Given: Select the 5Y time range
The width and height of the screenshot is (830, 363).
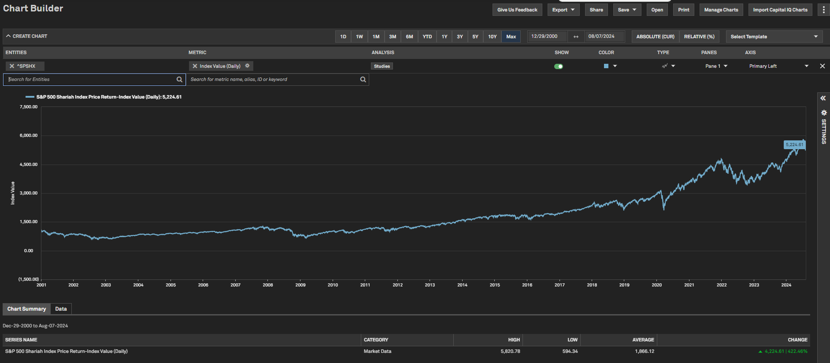Looking at the screenshot, I should click(x=475, y=37).
